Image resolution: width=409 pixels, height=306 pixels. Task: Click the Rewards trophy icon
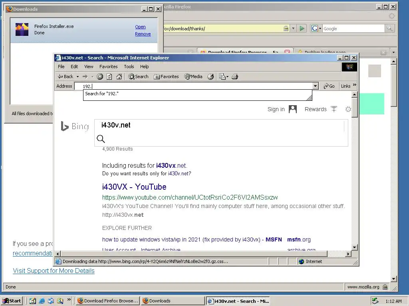pyautogui.click(x=334, y=109)
